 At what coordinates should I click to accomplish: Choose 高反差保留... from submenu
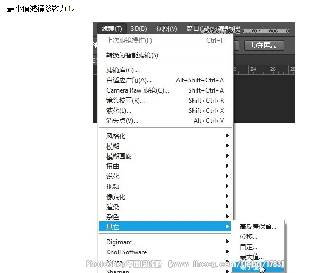pos(258,227)
